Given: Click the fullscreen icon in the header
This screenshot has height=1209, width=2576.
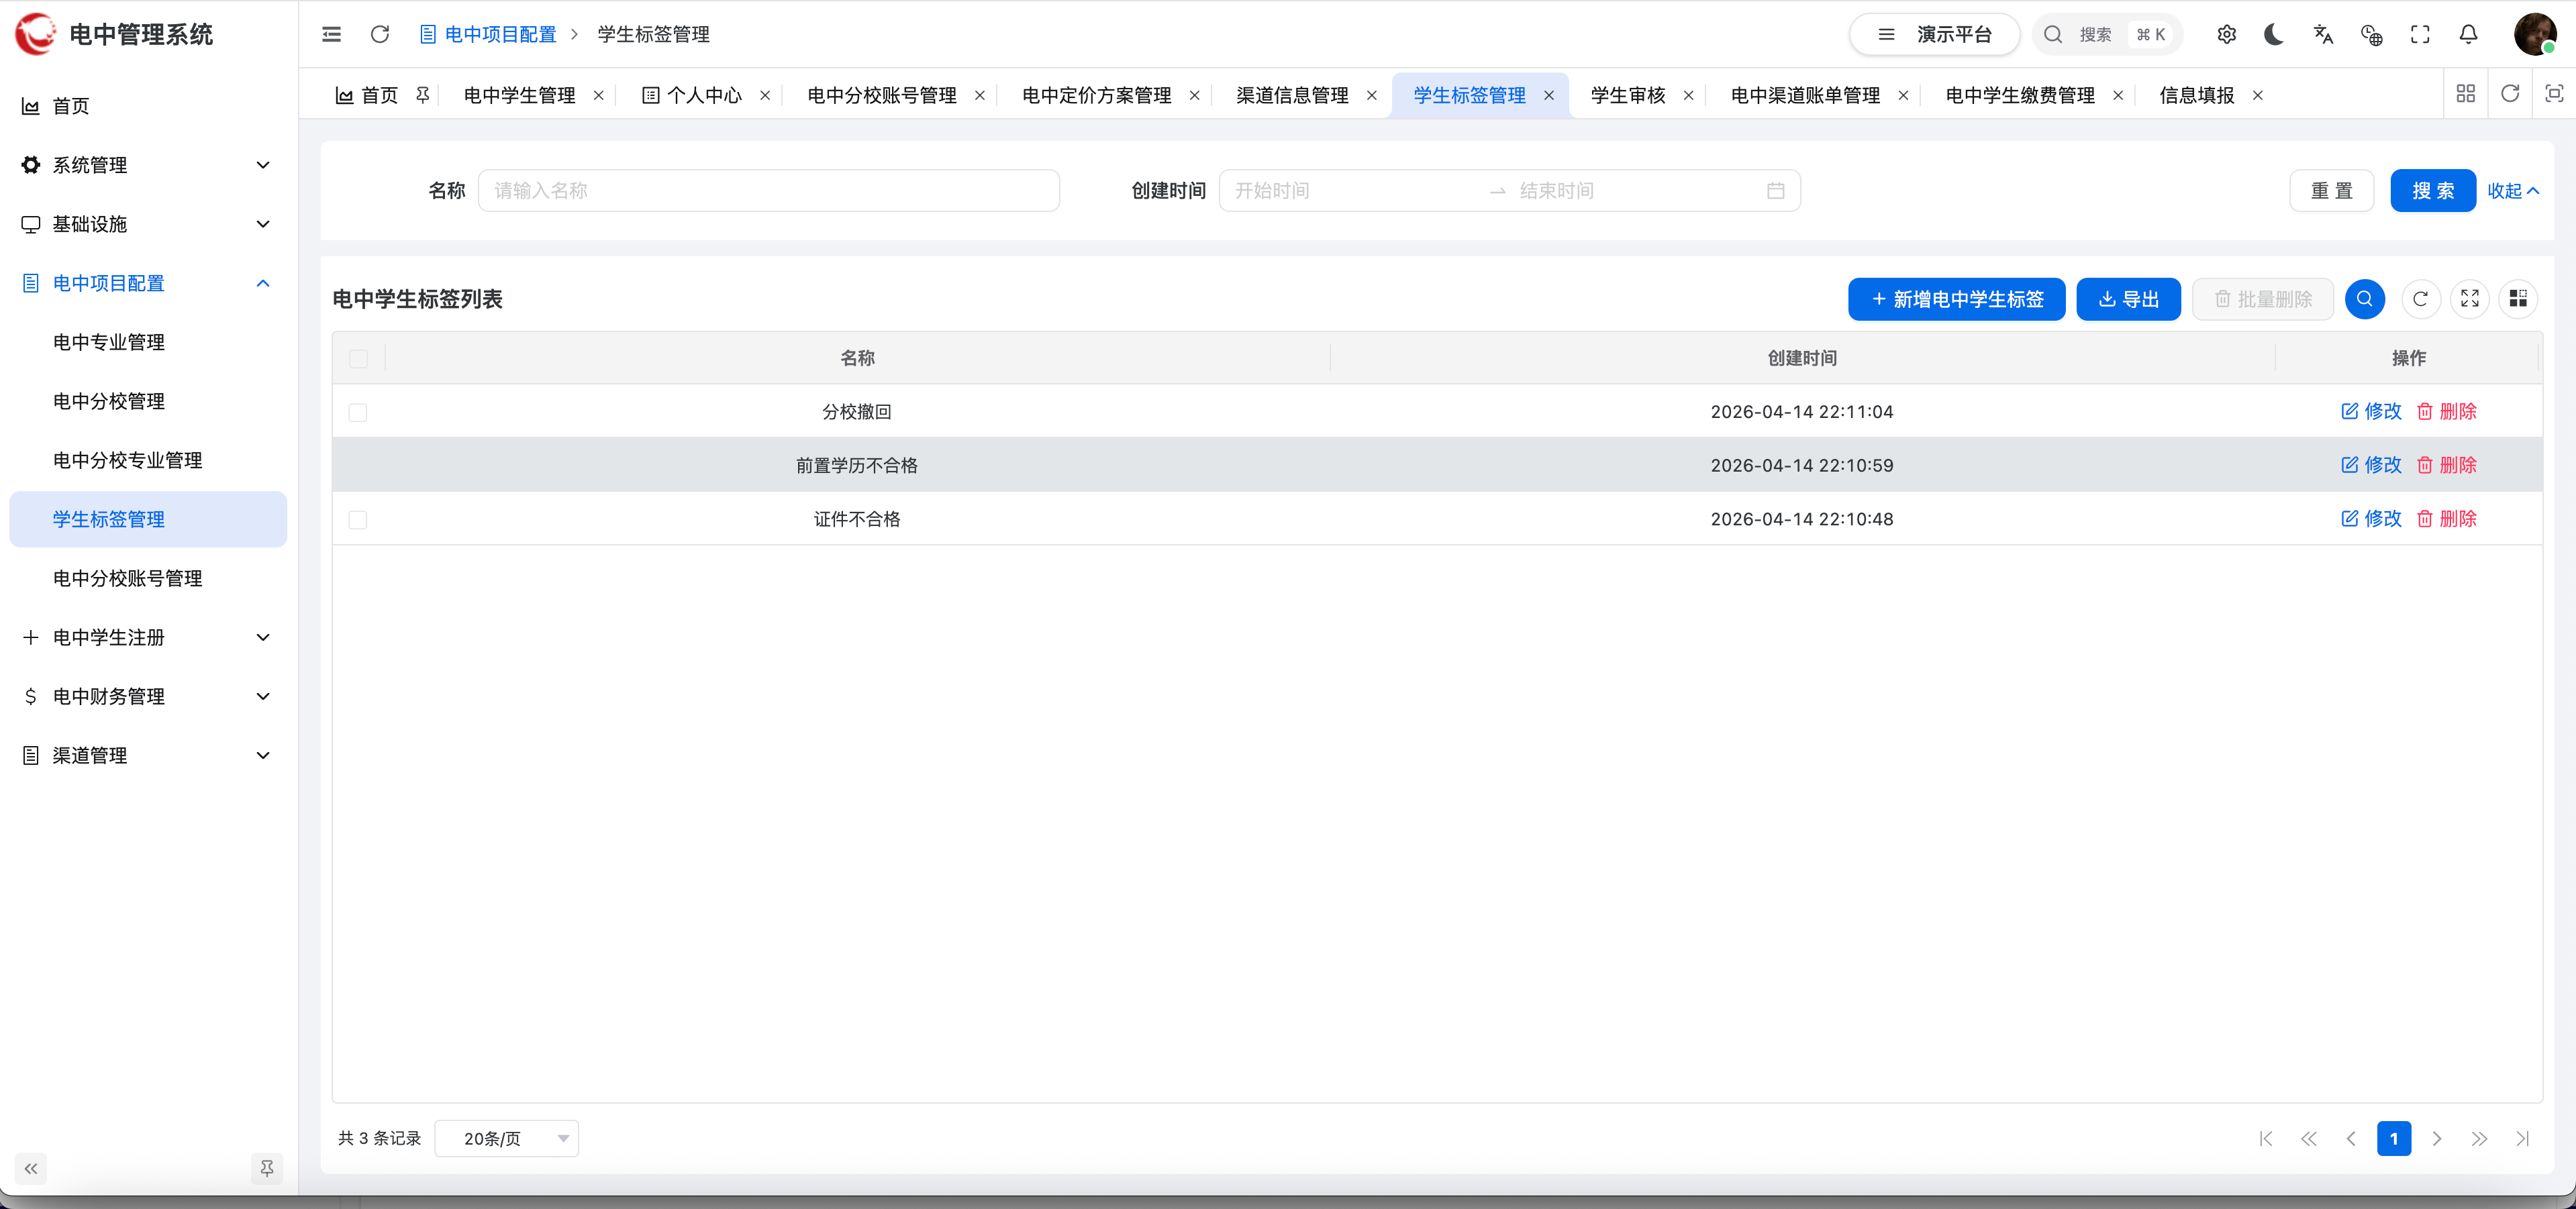Looking at the screenshot, I should coord(2420,34).
